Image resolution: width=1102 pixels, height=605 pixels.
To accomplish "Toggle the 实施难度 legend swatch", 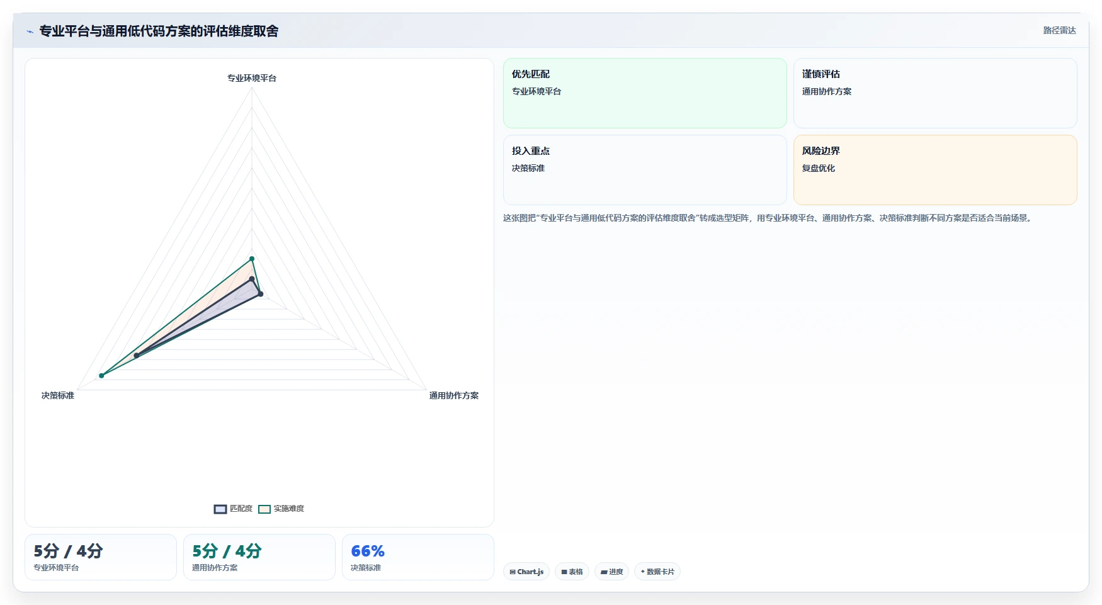I will pyautogui.click(x=264, y=509).
